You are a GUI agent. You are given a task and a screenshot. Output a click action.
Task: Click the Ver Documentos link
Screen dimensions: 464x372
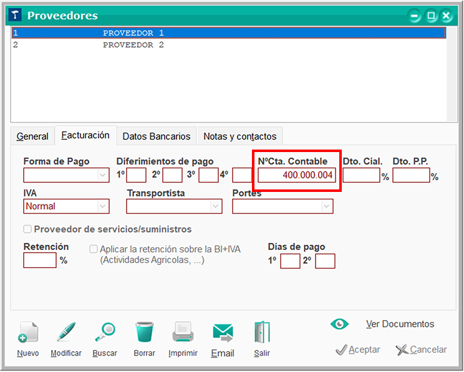[x=400, y=324]
